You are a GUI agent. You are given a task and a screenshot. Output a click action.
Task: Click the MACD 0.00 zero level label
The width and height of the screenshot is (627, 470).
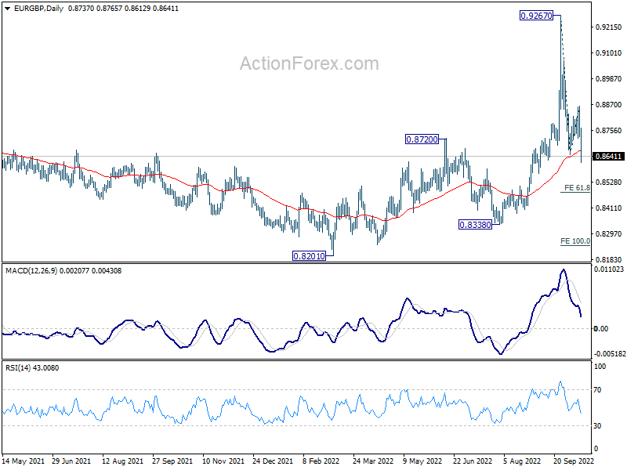(x=601, y=328)
